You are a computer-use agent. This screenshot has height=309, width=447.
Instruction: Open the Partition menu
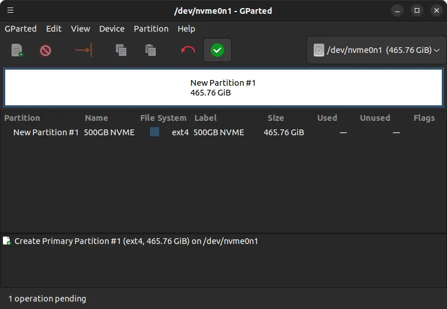(x=151, y=29)
